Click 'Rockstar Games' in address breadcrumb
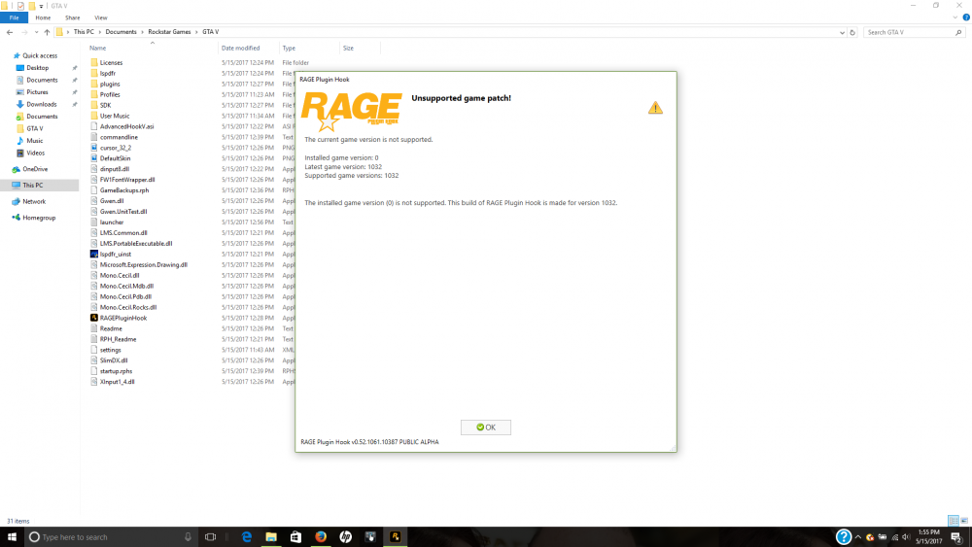972x547 pixels. 169,32
